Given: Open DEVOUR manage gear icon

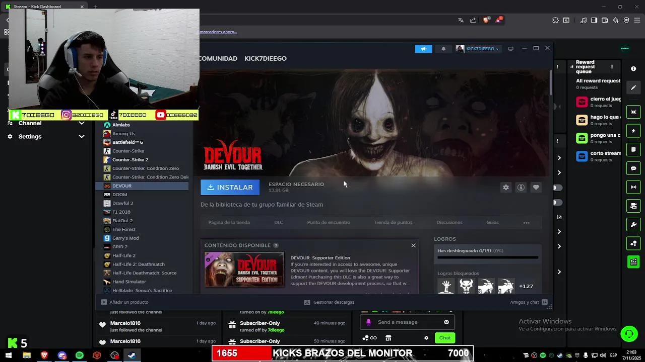Looking at the screenshot, I should pyautogui.click(x=506, y=188).
